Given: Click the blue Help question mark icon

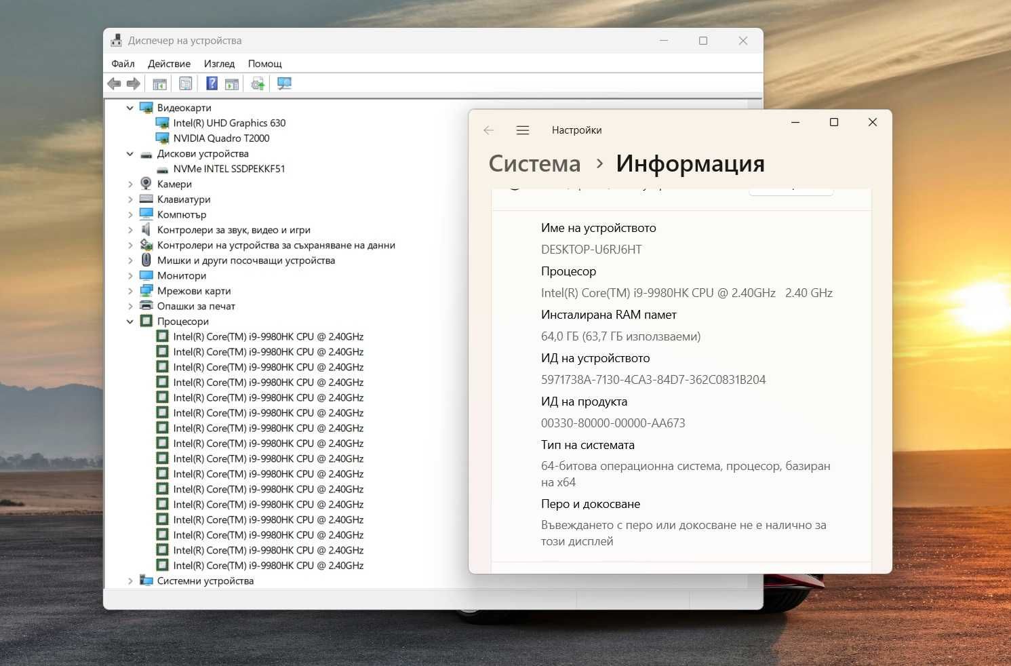Looking at the screenshot, I should pos(212,83).
